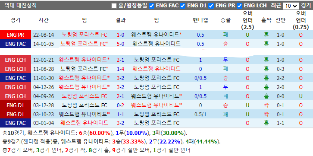Screen dimensions: 313x156
Task: Click the 4패(44.44%) handicap summary figure
Action: tap(202, 142)
